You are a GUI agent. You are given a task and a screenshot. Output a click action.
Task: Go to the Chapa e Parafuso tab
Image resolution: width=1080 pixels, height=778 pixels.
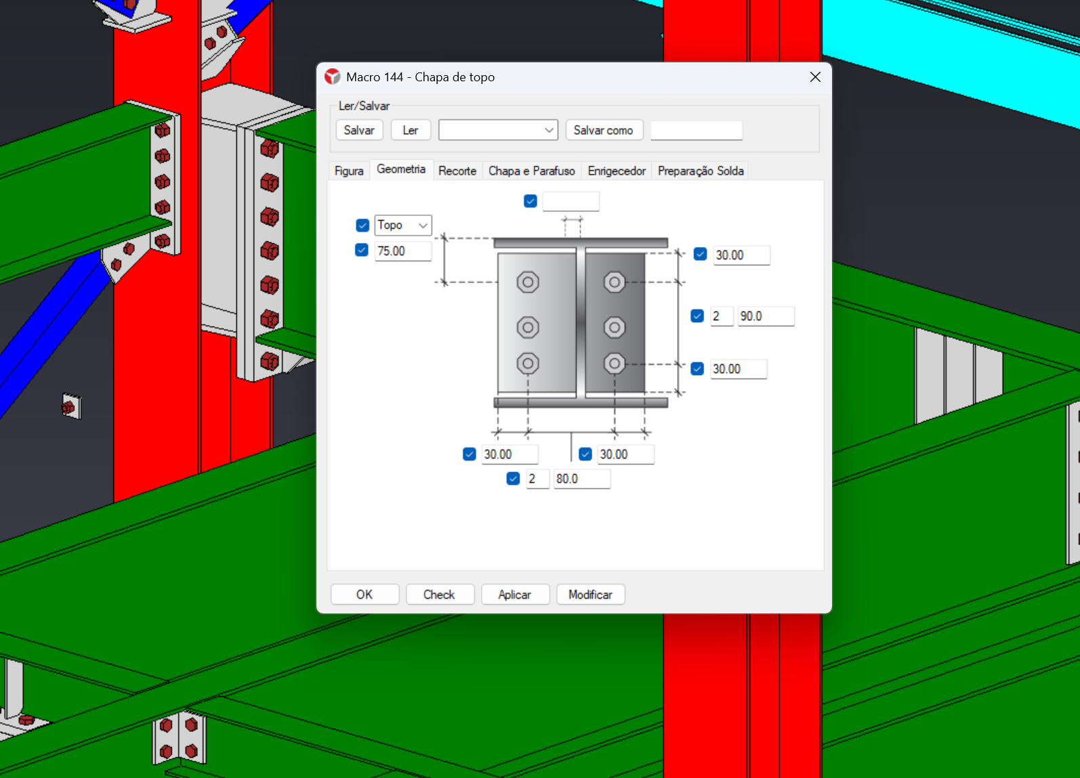[x=532, y=171]
